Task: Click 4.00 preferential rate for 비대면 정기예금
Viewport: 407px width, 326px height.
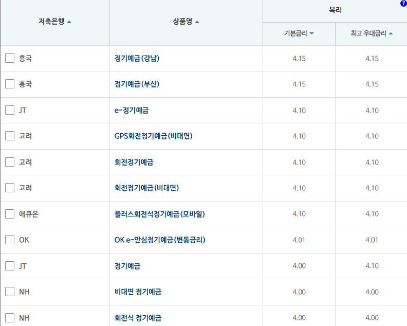Action: pyautogui.click(x=372, y=292)
